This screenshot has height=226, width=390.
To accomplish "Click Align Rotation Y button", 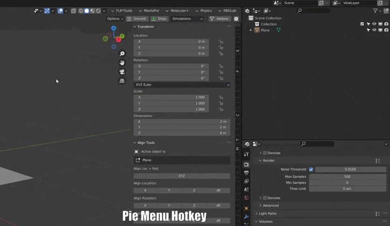I will click(x=169, y=205).
